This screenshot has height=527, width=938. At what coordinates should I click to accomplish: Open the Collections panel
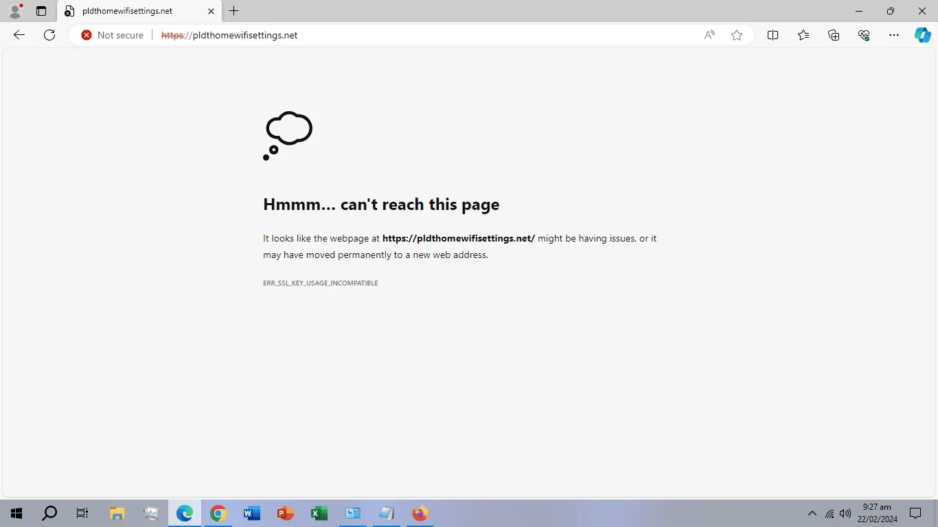834,35
